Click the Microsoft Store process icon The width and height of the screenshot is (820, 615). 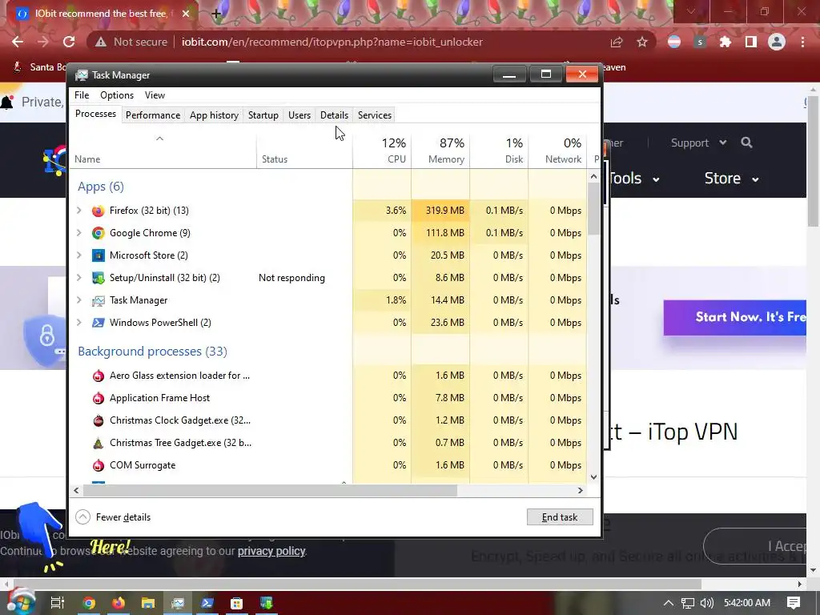98,255
